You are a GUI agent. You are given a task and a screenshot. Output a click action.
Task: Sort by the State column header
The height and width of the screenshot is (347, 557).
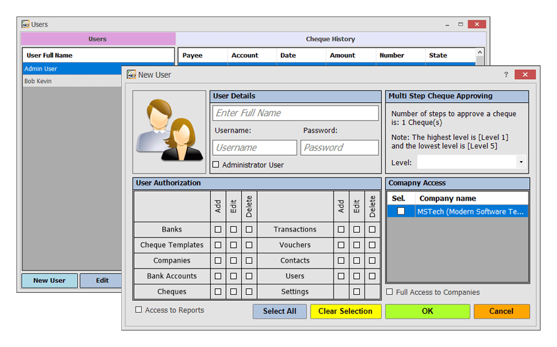[450, 55]
